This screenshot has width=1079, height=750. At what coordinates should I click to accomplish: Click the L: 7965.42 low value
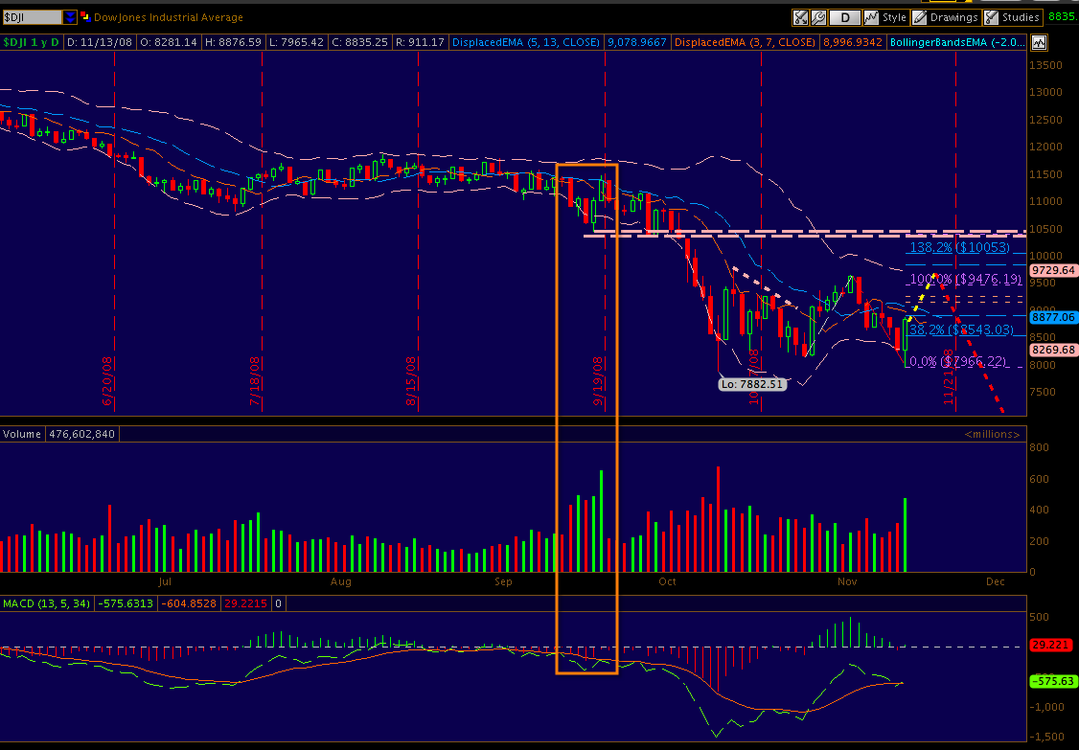tap(296, 42)
